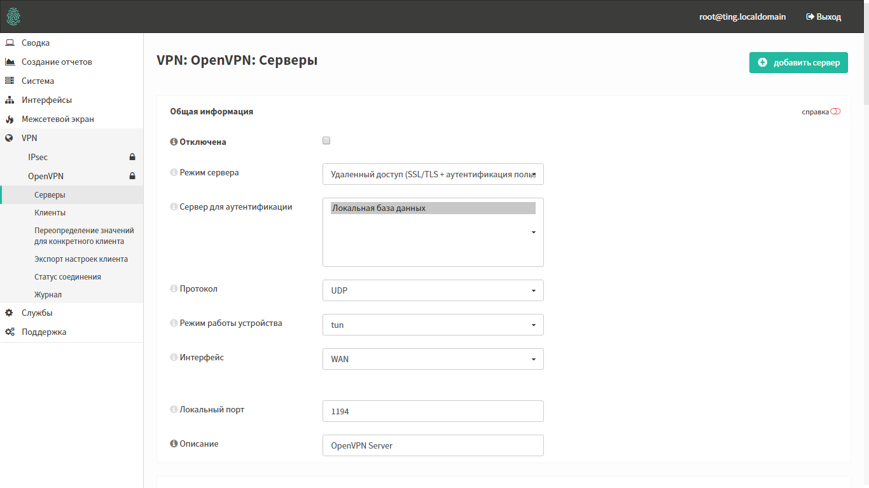Click the fingerprint logo in header
The height and width of the screenshot is (488, 869).
13,17
